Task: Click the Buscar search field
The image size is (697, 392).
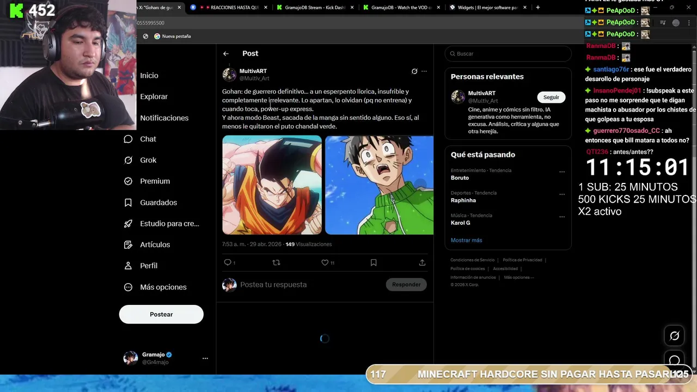Action: [x=508, y=53]
